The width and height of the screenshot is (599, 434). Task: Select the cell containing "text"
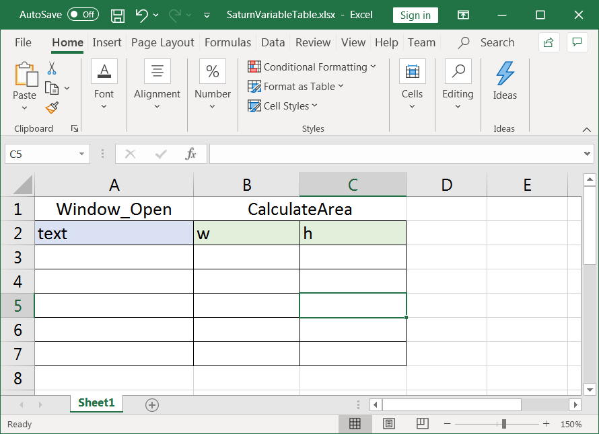(x=114, y=233)
